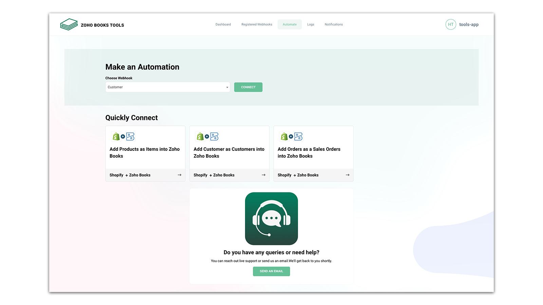Screen dimensions: 543x305
Task: Open Add Products as Items card title
Action: (145, 152)
